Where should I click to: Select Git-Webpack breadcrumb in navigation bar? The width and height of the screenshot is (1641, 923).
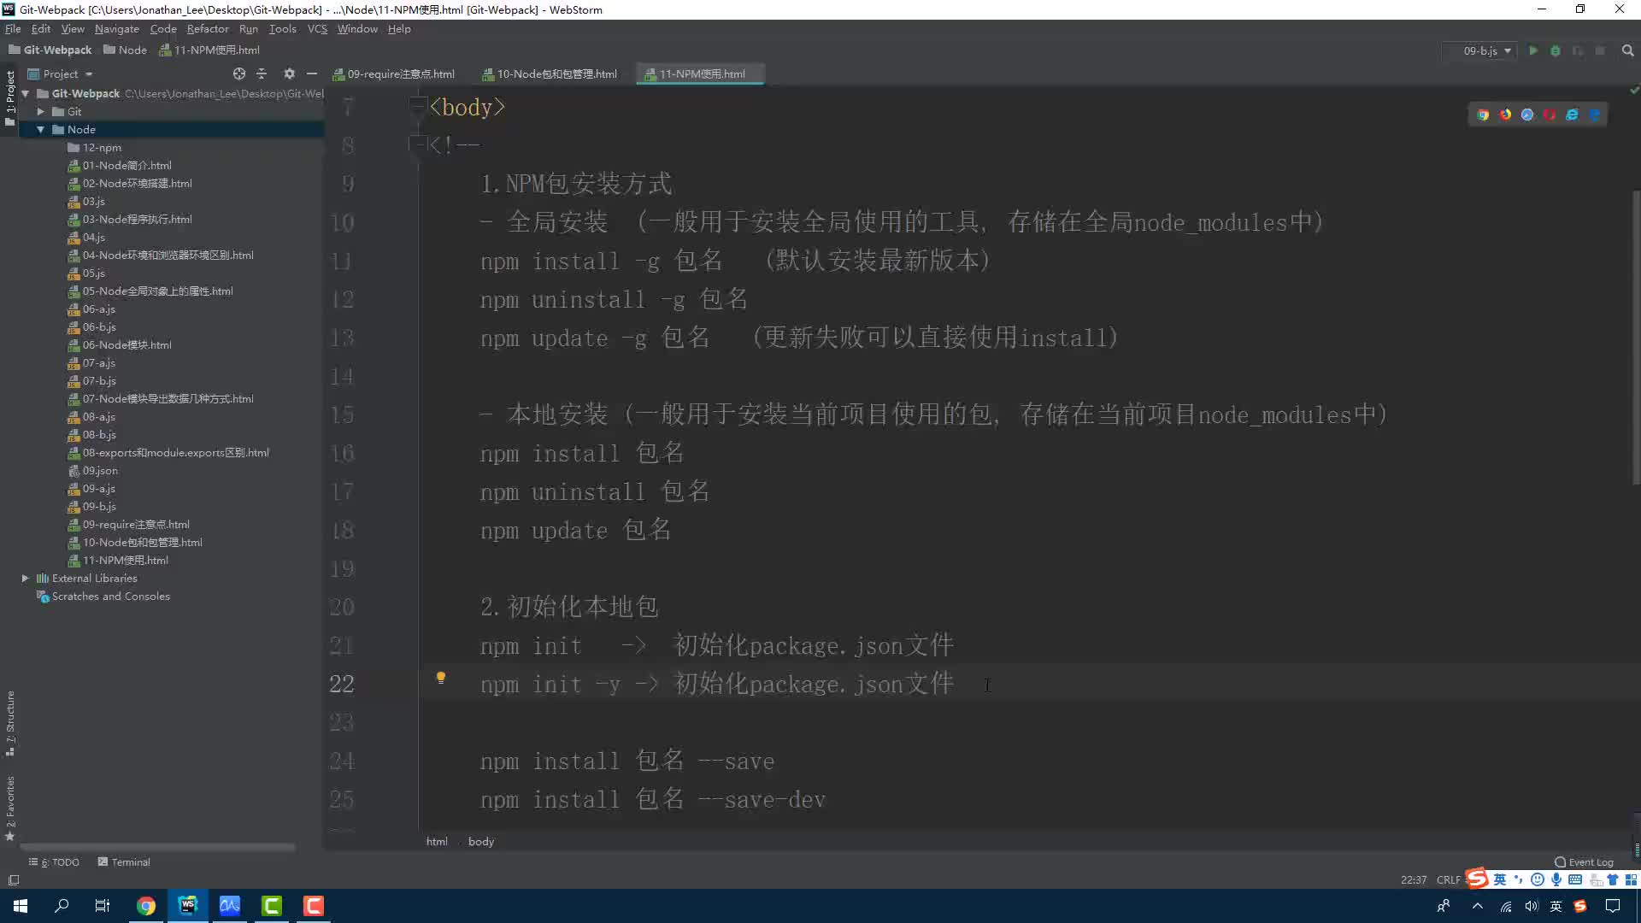pos(50,50)
